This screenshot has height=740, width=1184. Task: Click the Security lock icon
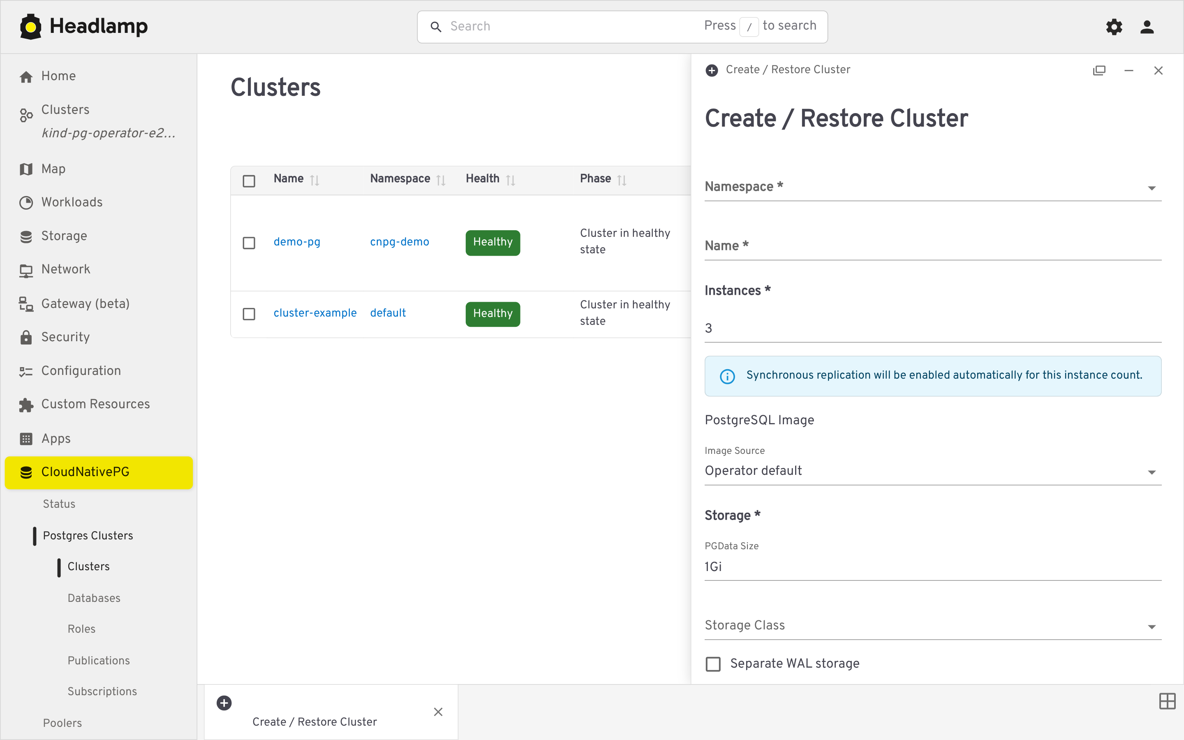[x=26, y=337]
